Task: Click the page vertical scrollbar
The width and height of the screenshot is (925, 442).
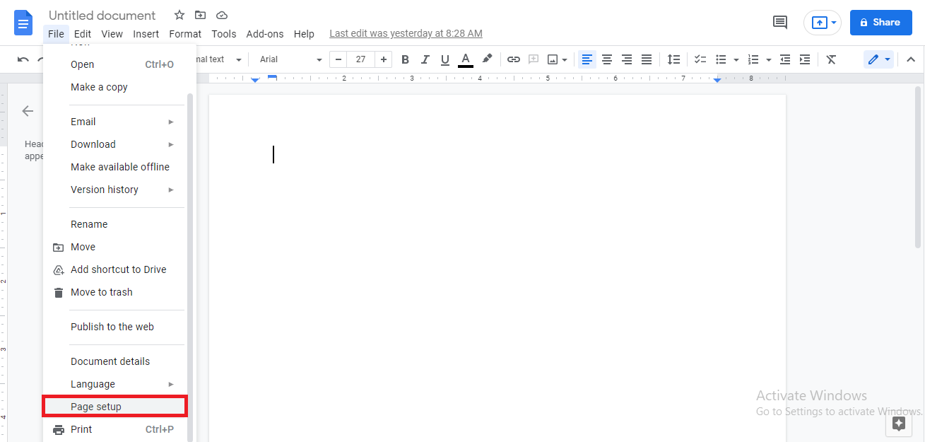Action: click(x=918, y=167)
